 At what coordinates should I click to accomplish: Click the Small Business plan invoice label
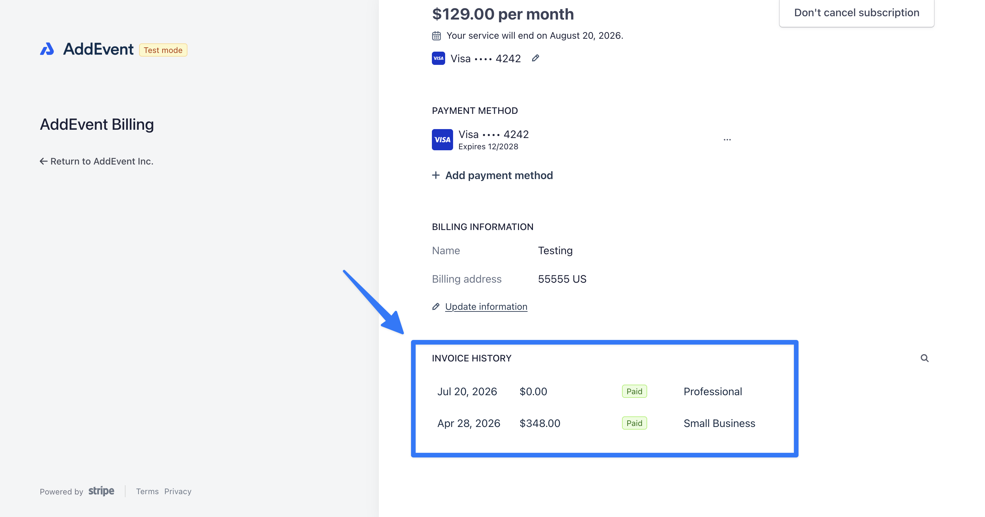[x=719, y=423]
